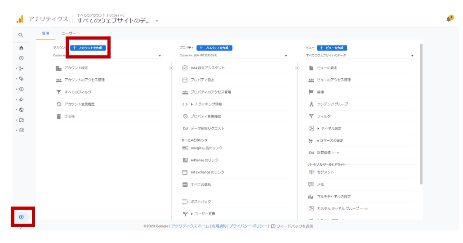Click the trash icon beside ゴミ箱
Image resolution: width=463 pixels, height=243 pixels.
(59, 117)
